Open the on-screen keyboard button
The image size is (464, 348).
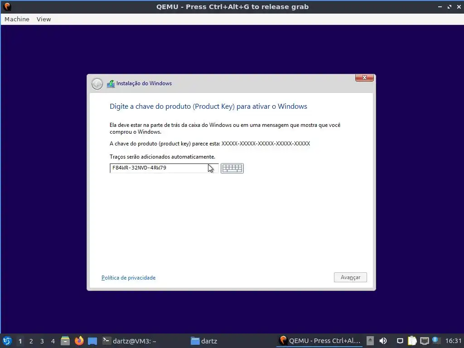tap(232, 168)
